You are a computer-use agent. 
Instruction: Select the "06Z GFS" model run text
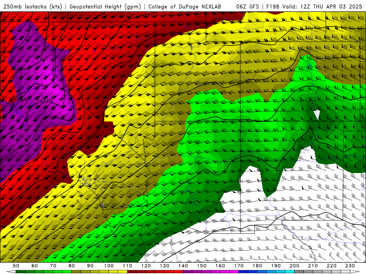pyautogui.click(x=248, y=7)
